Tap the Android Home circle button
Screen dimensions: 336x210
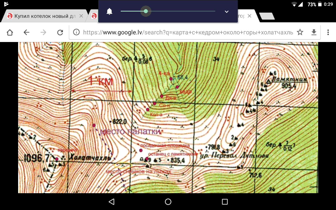pos(168,202)
